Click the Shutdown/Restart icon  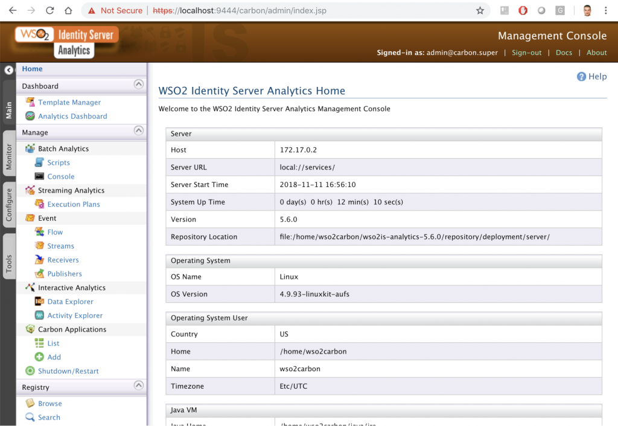click(30, 371)
